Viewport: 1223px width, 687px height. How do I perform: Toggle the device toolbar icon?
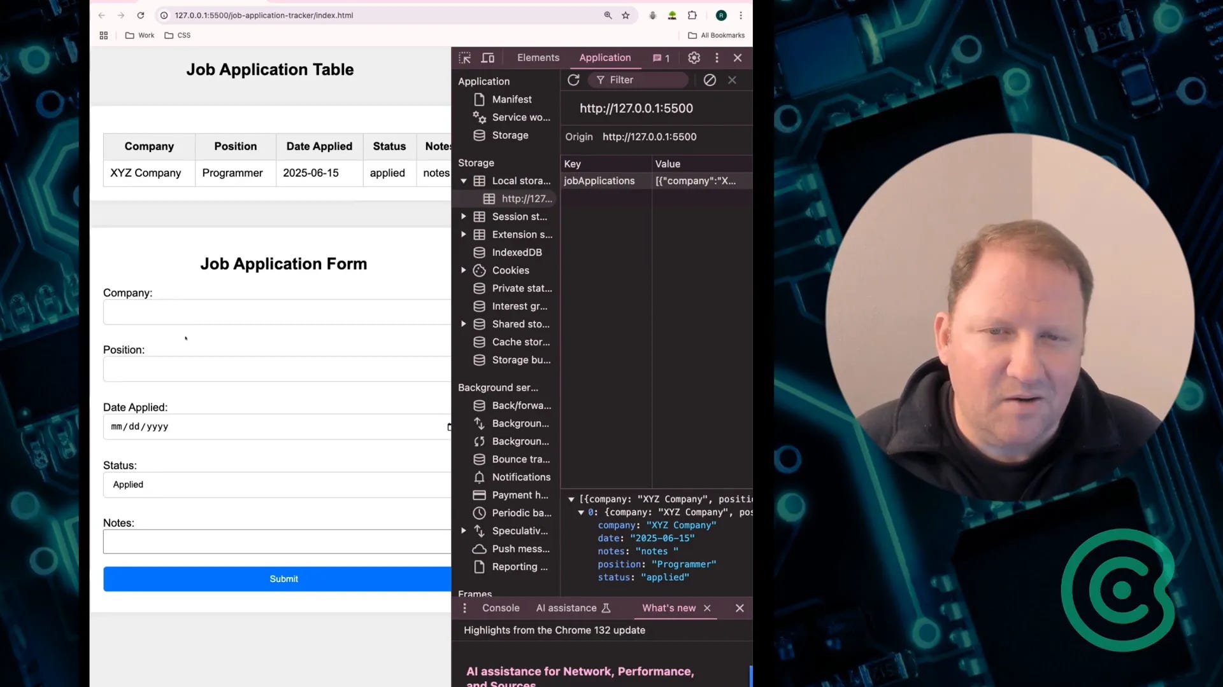pyautogui.click(x=488, y=58)
